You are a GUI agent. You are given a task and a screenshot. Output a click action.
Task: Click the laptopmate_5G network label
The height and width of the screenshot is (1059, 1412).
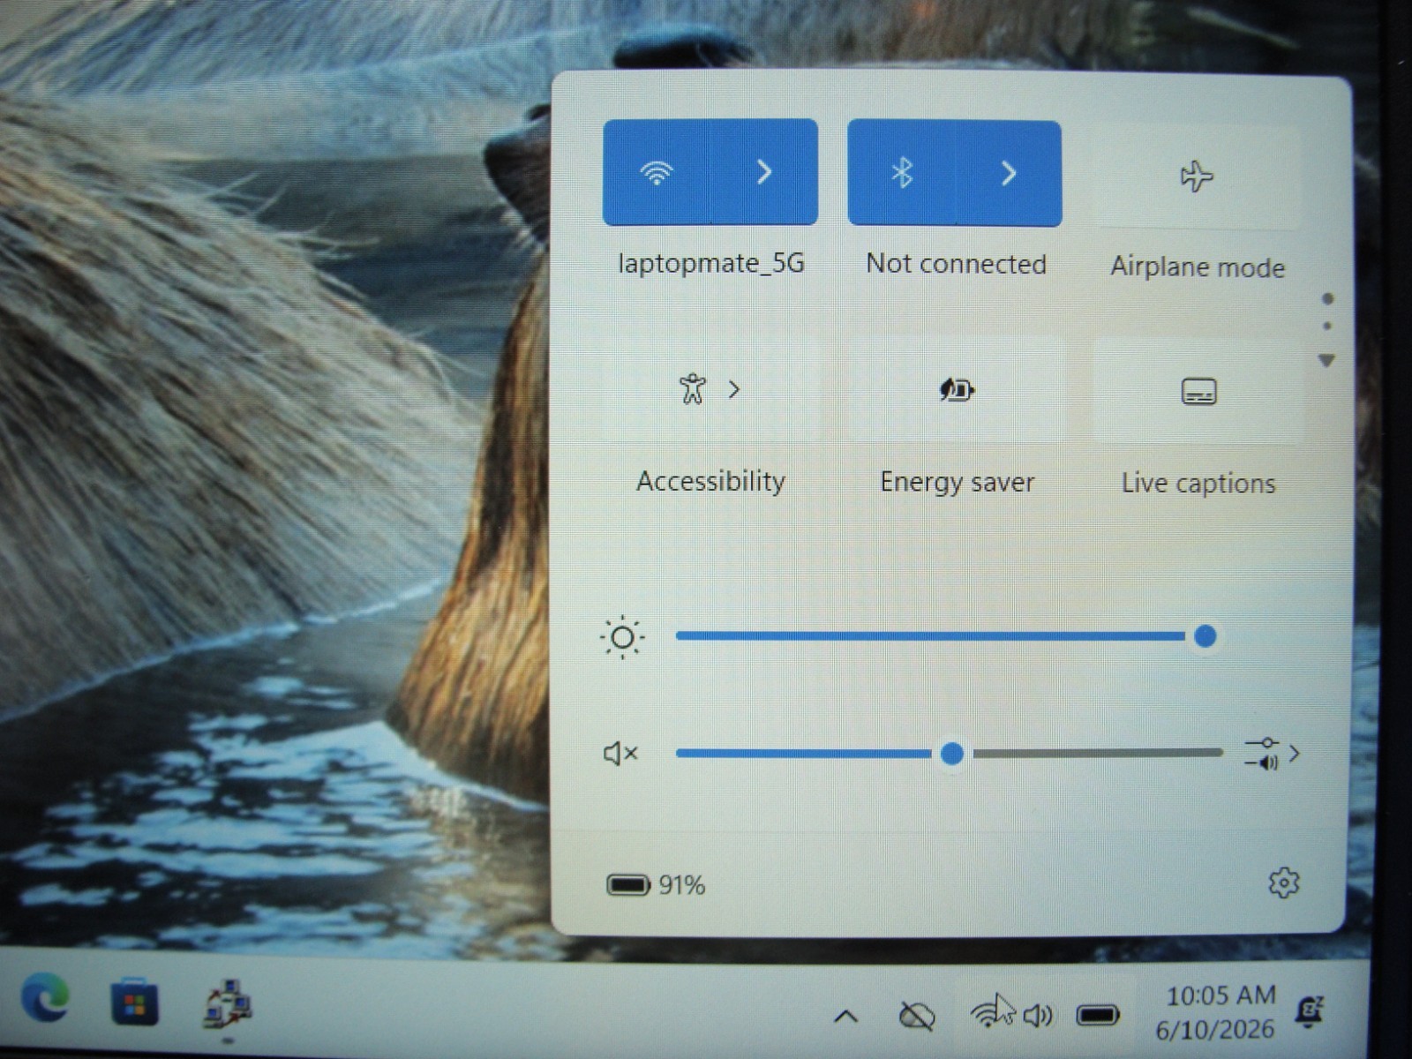click(x=711, y=263)
